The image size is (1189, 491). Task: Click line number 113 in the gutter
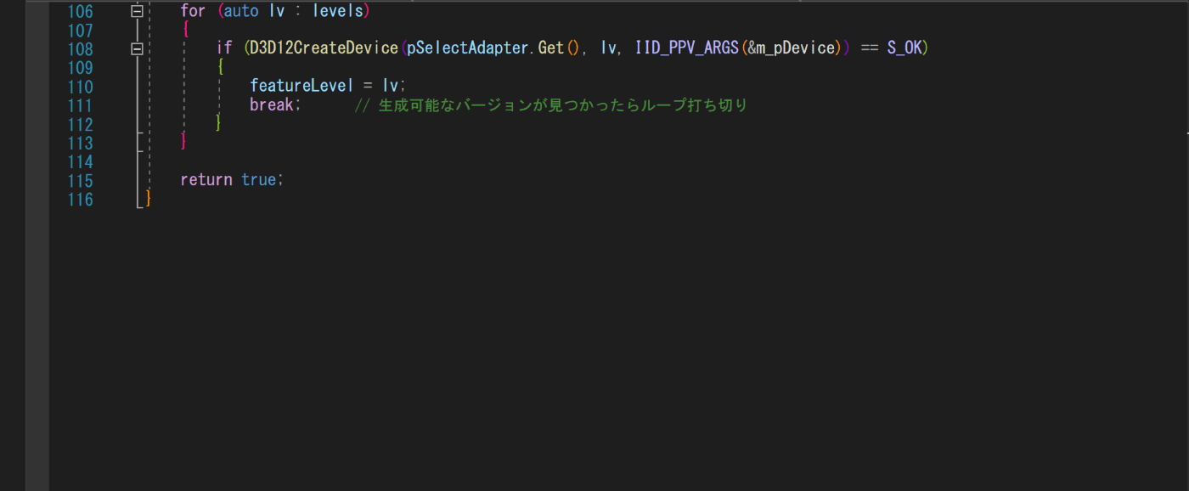[x=80, y=143]
